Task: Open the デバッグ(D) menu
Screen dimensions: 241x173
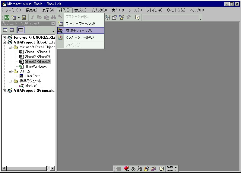Action: coord(99,10)
